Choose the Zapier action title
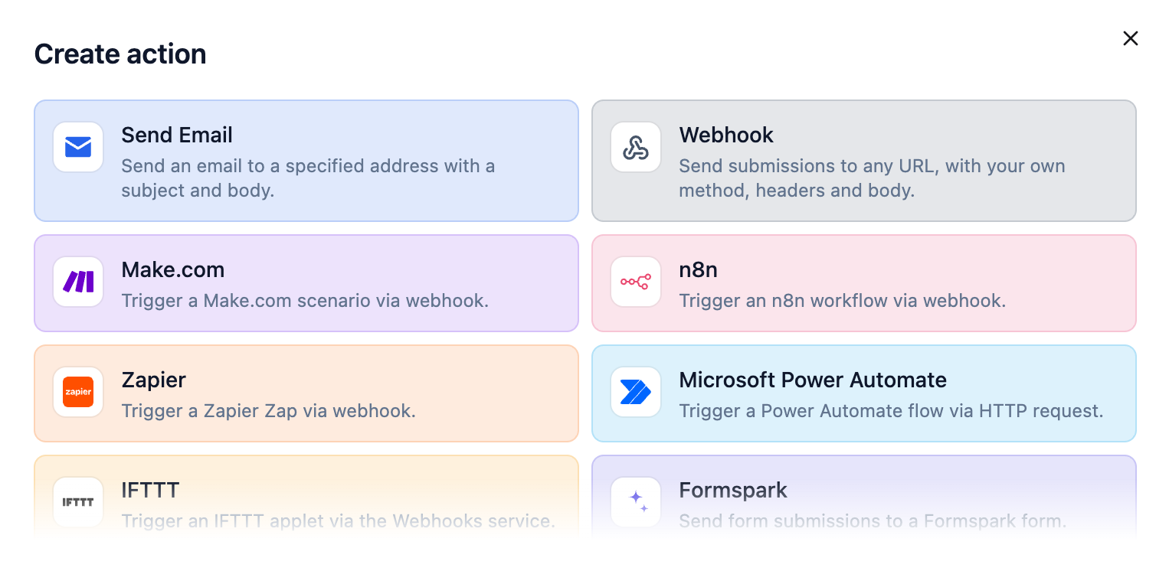The height and width of the screenshot is (571, 1169). coord(154,380)
